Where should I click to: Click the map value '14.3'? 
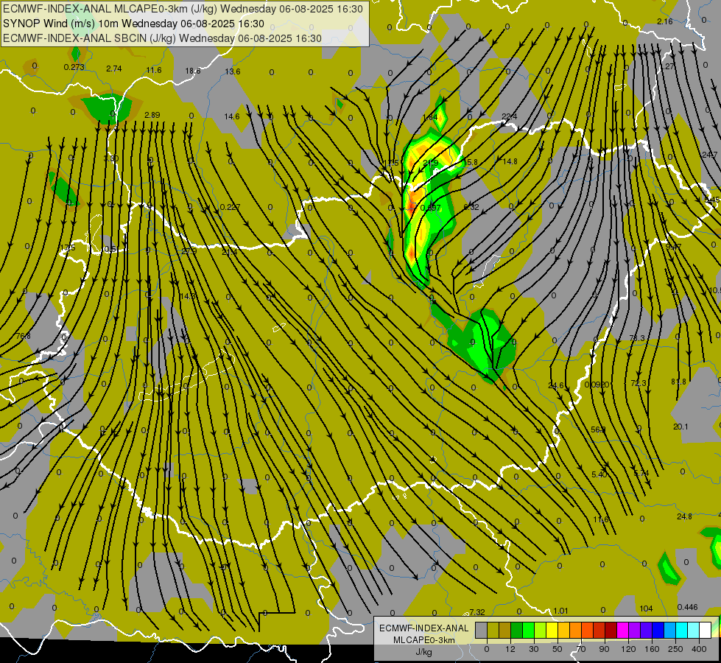(x=188, y=296)
